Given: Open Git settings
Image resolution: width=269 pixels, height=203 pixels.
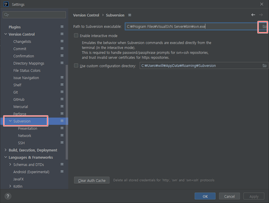Looking at the screenshot, I should click(x=16, y=92).
